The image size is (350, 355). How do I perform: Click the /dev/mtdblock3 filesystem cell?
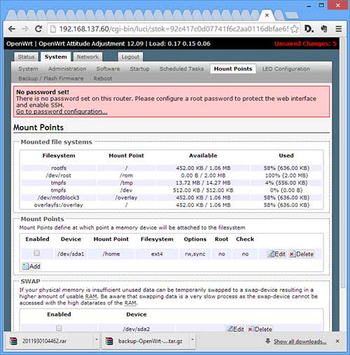pos(59,197)
